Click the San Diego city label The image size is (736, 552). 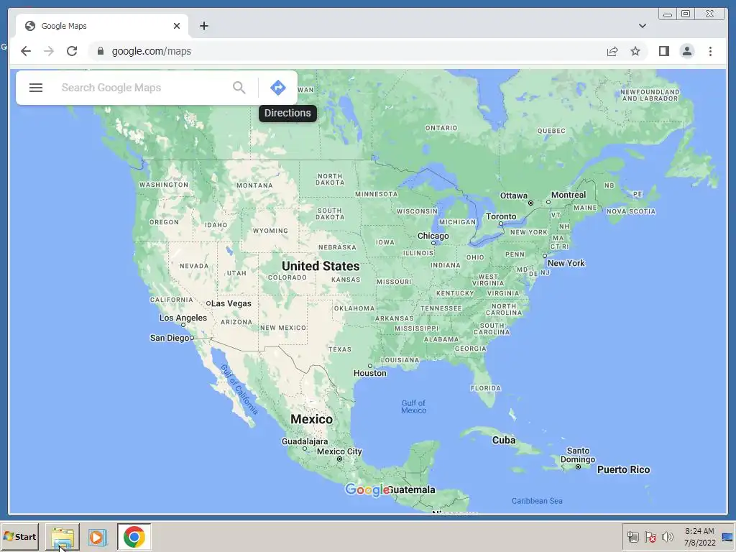(170, 338)
